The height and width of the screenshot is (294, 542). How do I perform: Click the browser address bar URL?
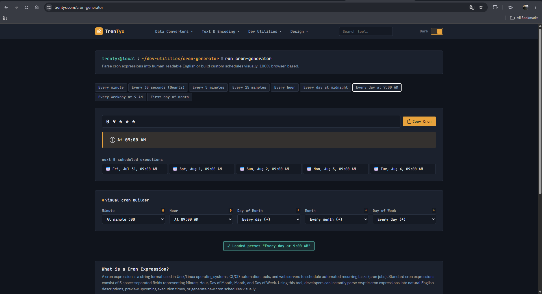pos(79,7)
